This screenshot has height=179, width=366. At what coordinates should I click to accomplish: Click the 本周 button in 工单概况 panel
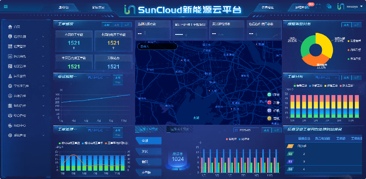point(106,25)
